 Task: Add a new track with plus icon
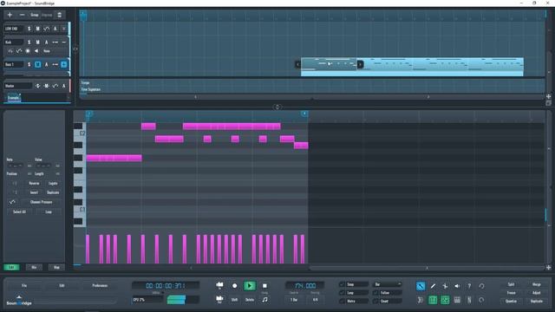(x=10, y=15)
